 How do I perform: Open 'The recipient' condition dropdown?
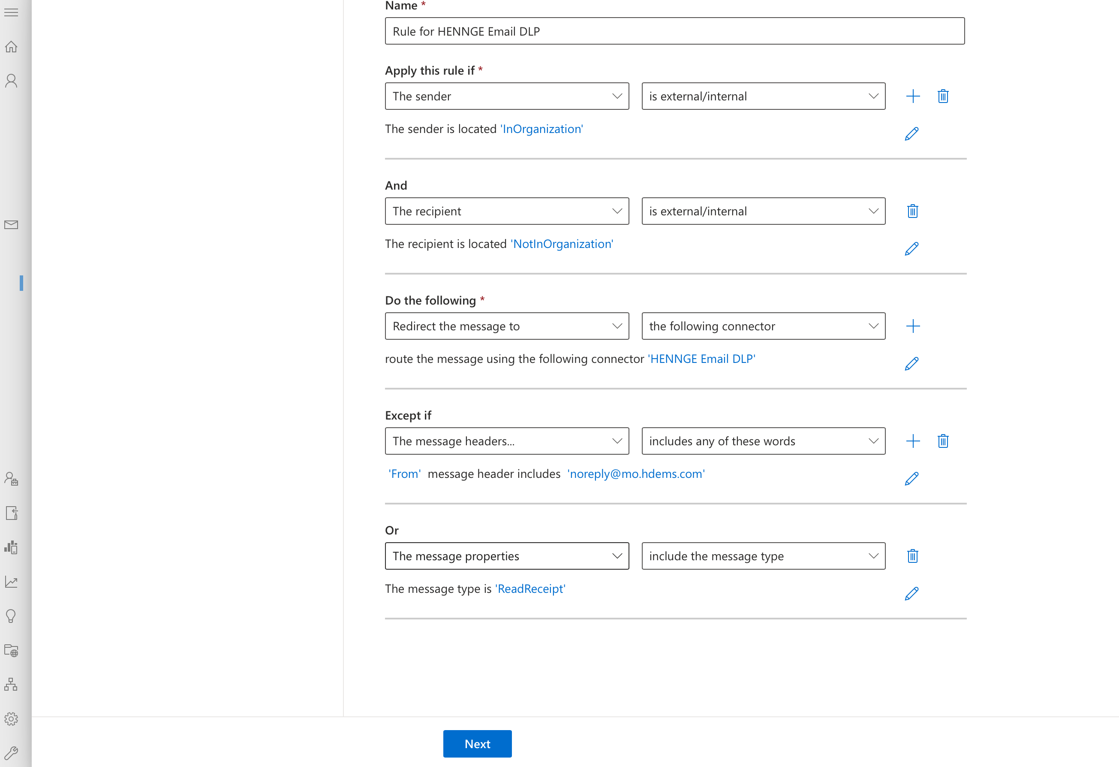click(506, 211)
